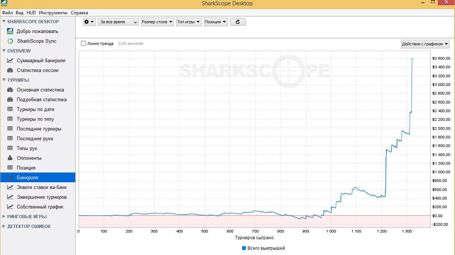The width and height of the screenshot is (455, 255).
Task: Click the refresh arrow button in the toolbar
Action: click(x=238, y=22)
